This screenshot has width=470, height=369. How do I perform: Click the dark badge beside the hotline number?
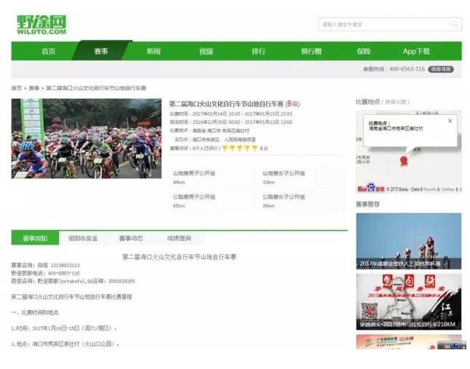coord(441,69)
